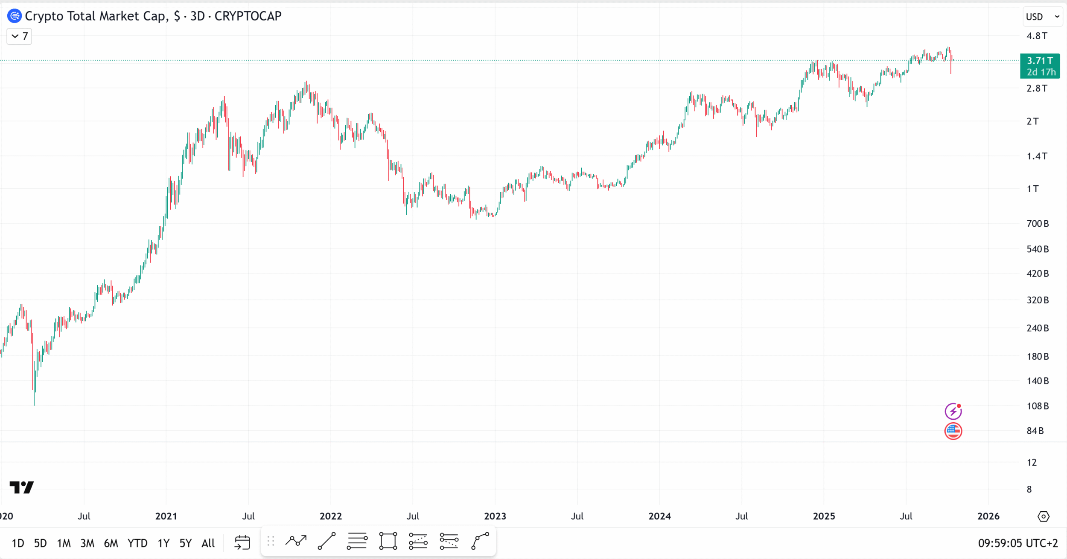This screenshot has height=559, width=1067.
Task: Select the zigzag arrow path tool
Action: 296,541
